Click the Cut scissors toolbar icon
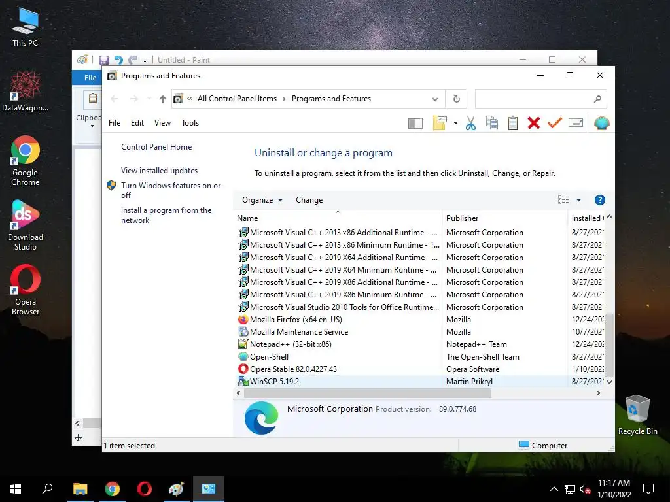Screen dimensions: 670x502 click(470, 123)
